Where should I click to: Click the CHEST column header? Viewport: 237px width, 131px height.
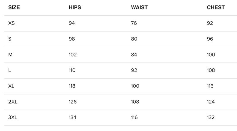[216, 8]
